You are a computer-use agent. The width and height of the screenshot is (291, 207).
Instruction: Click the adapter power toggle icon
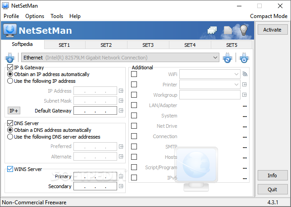[x=244, y=58]
